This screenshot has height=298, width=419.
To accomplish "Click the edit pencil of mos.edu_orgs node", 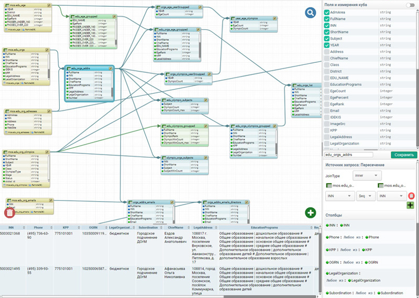I will click(x=47, y=50).
